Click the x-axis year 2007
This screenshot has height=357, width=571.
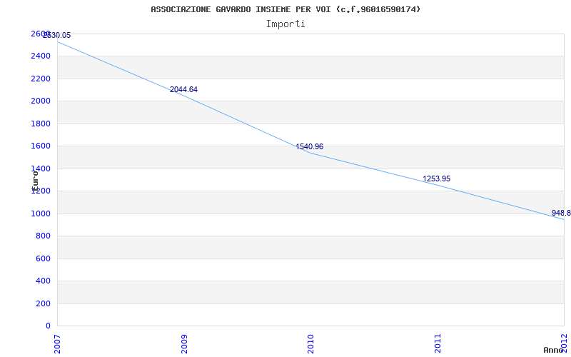click(58, 343)
